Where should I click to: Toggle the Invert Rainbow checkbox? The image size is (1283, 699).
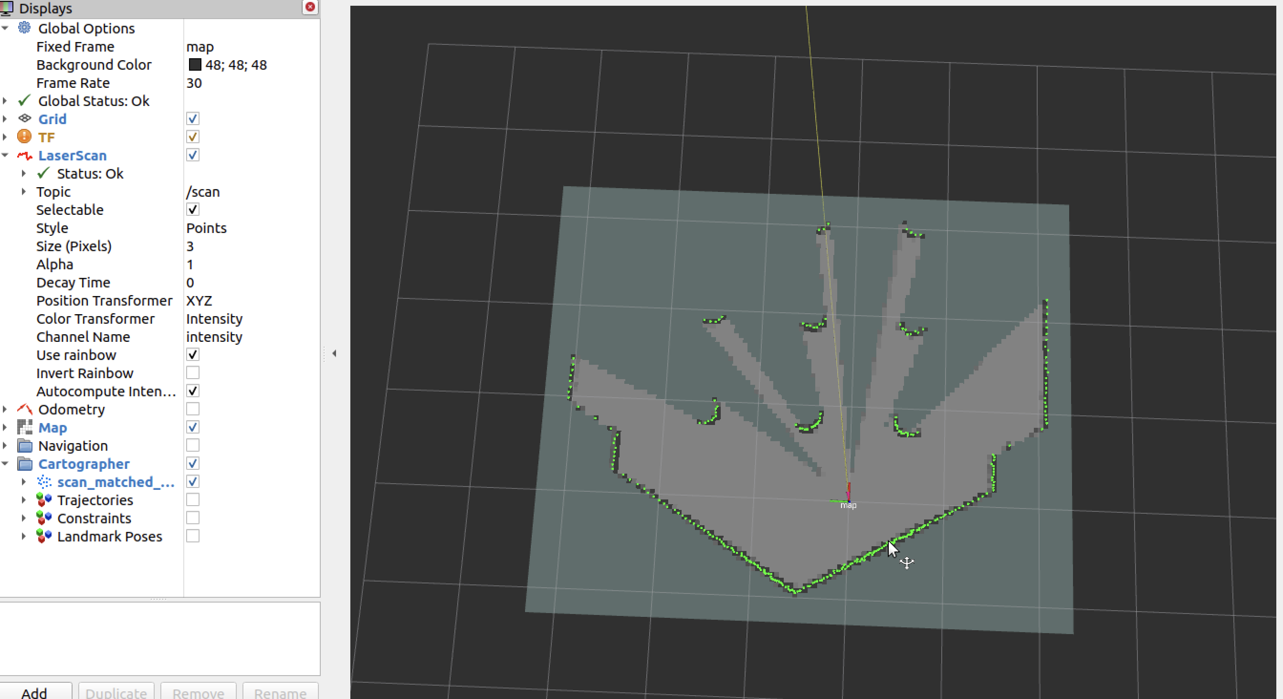point(193,373)
